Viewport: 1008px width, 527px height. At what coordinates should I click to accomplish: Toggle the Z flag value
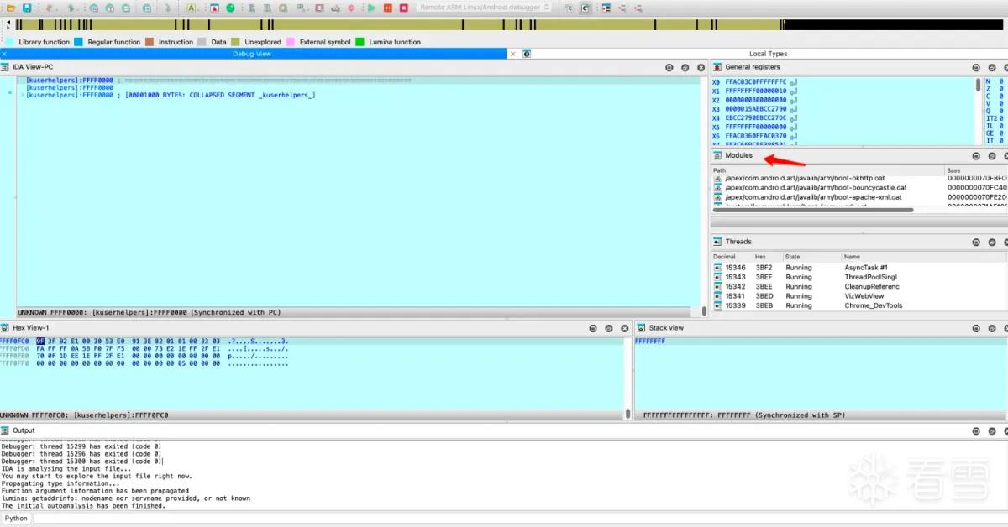[x=1001, y=91]
